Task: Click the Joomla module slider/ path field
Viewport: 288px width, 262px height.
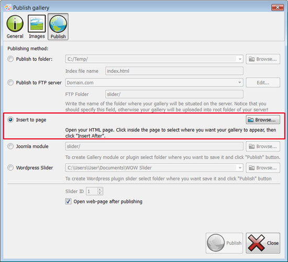Action: tap(154, 146)
